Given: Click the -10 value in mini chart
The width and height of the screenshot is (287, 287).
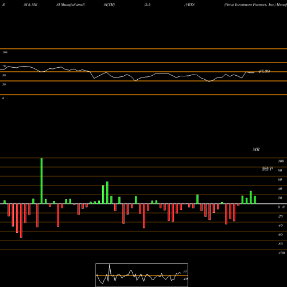Looking at the screenshot, I should [x=185, y=279].
